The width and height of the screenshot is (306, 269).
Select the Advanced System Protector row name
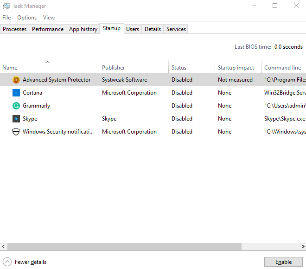pos(57,80)
